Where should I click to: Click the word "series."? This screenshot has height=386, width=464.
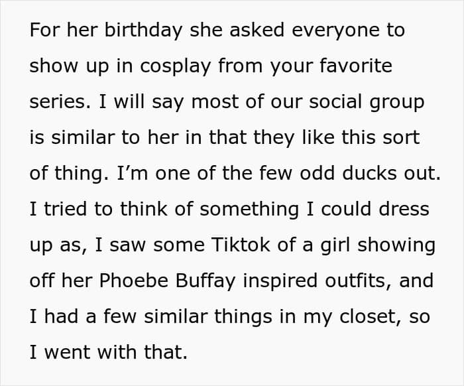coord(60,101)
